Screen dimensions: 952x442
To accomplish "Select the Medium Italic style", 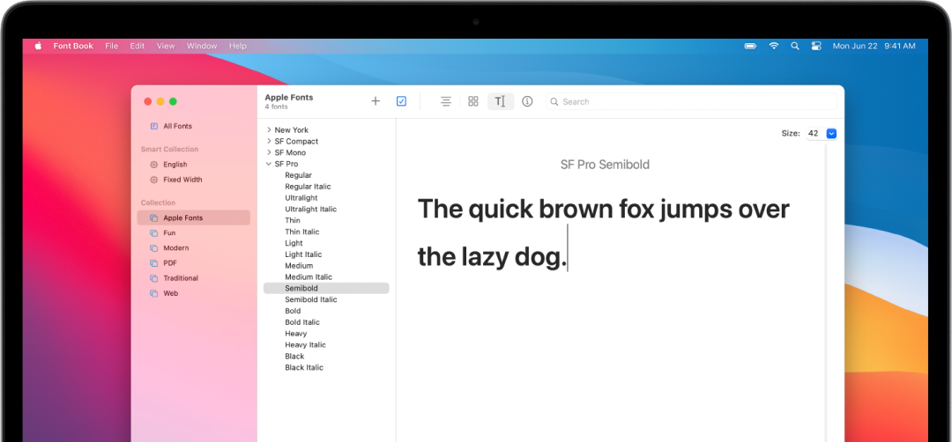I will coord(309,277).
